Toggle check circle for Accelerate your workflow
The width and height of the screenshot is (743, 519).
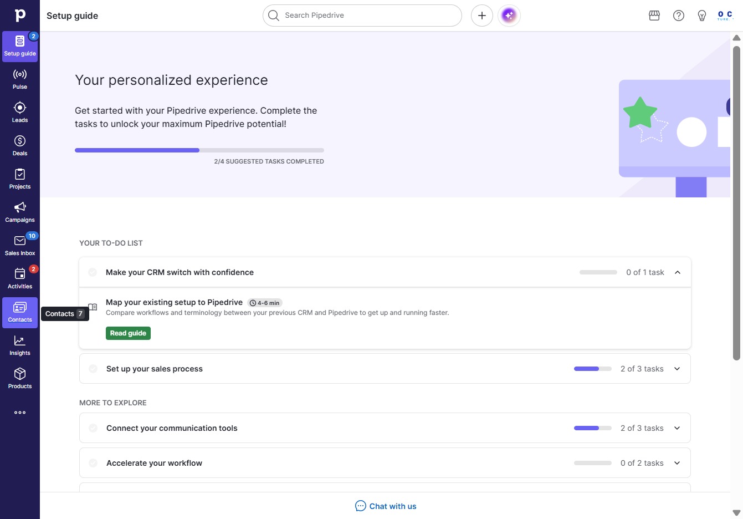pyautogui.click(x=93, y=463)
